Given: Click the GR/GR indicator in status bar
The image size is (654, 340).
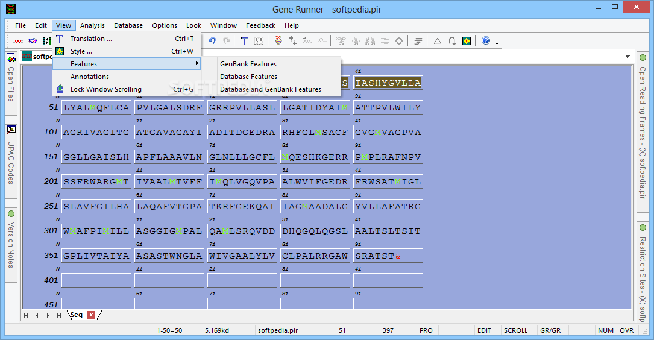Looking at the screenshot, I should (x=550, y=330).
